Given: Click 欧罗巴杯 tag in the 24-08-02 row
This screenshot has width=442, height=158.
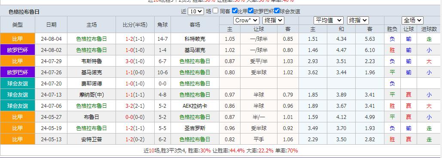Looking at the screenshot, I should click(x=18, y=50).
